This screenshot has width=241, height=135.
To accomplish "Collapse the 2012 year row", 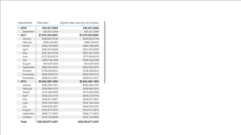I will coord(19,81).
